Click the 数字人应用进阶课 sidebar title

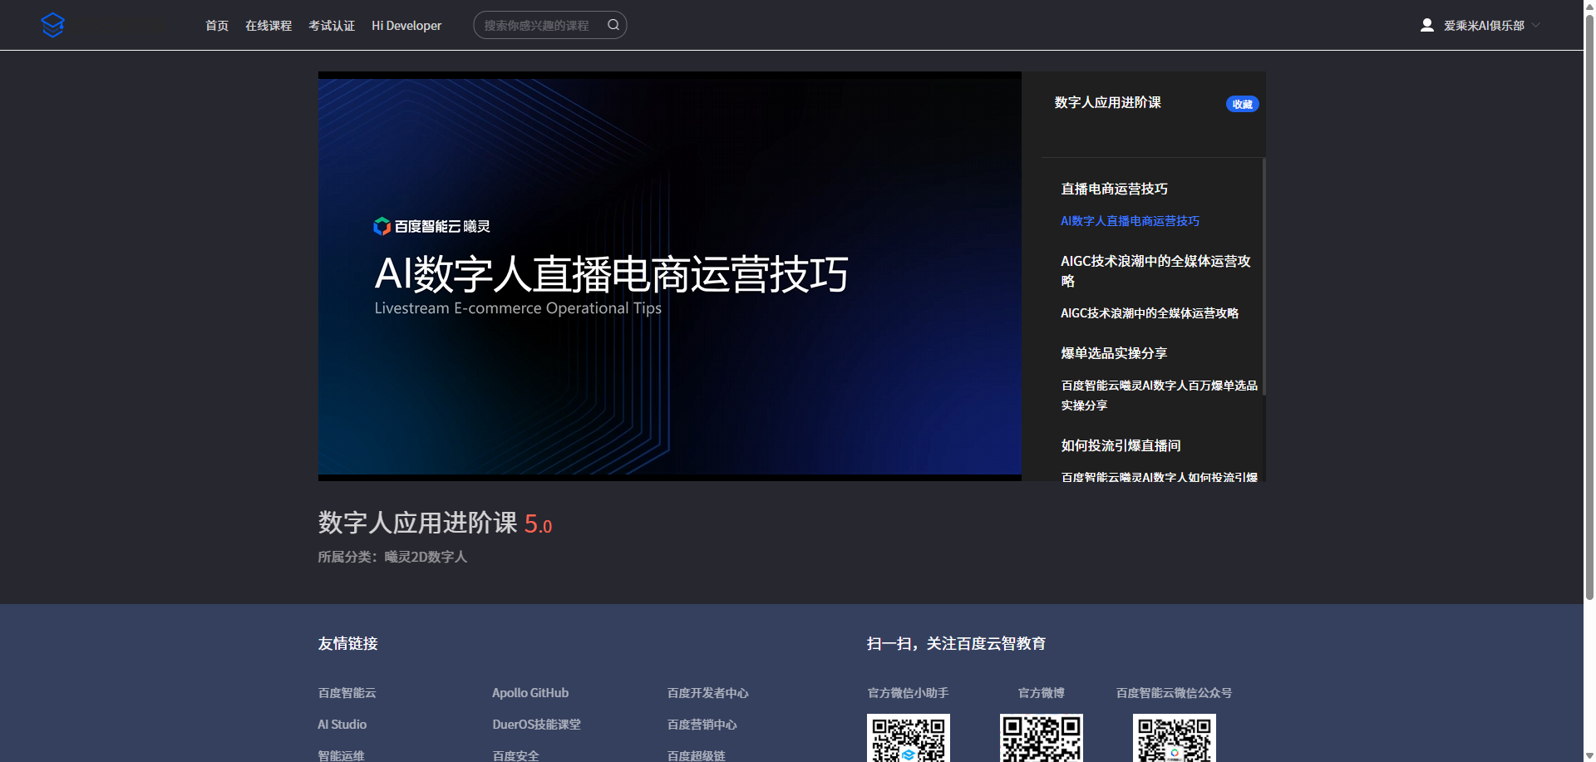[x=1107, y=102]
